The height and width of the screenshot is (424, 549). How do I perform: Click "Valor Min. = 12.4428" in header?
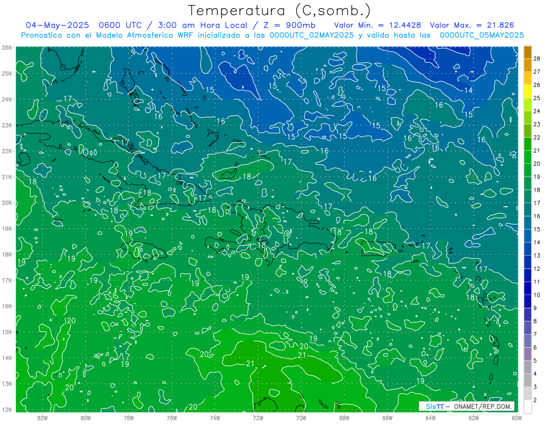[377, 25]
